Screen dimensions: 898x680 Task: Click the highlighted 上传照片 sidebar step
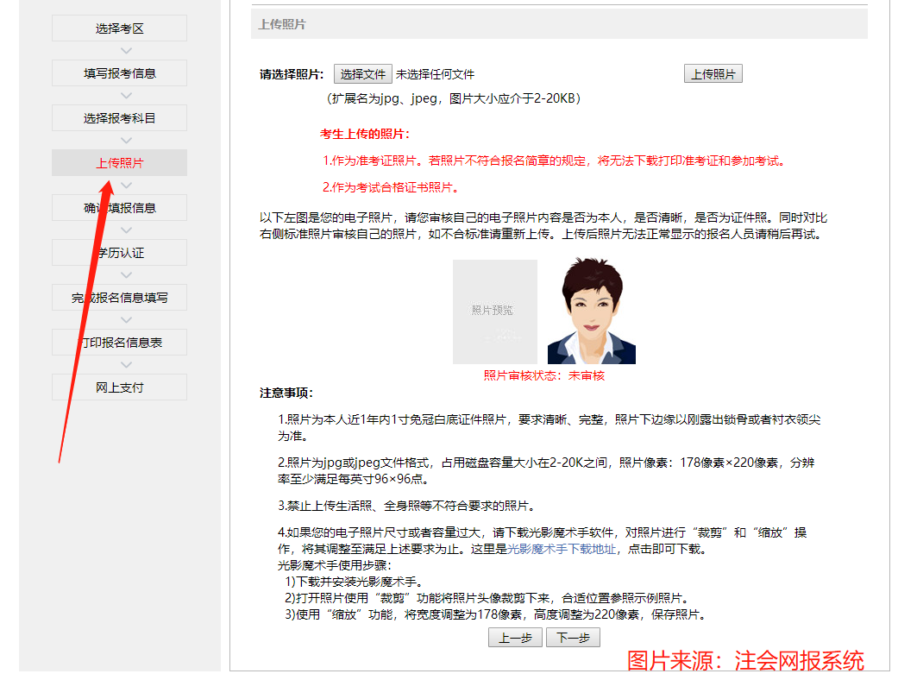pyautogui.click(x=118, y=162)
